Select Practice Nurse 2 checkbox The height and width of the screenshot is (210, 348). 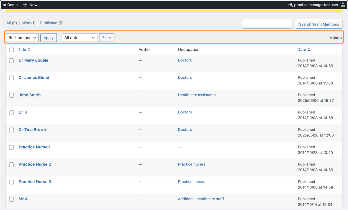12,165
